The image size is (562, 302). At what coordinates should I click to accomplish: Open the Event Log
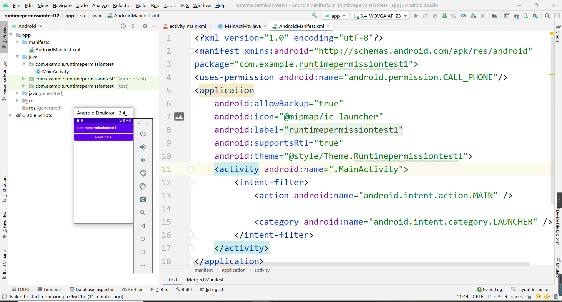[x=489, y=289]
